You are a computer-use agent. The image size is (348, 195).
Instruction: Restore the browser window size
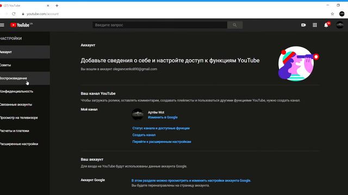tap(338, 5)
